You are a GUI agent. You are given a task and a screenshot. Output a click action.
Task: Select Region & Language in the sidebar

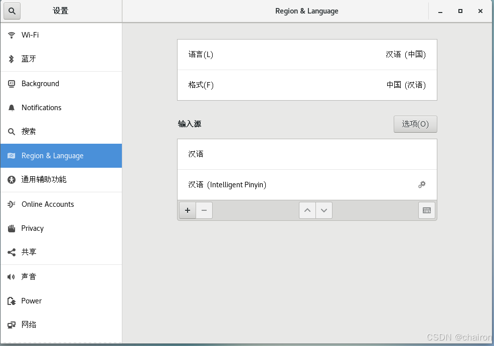click(x=61, y=156)
